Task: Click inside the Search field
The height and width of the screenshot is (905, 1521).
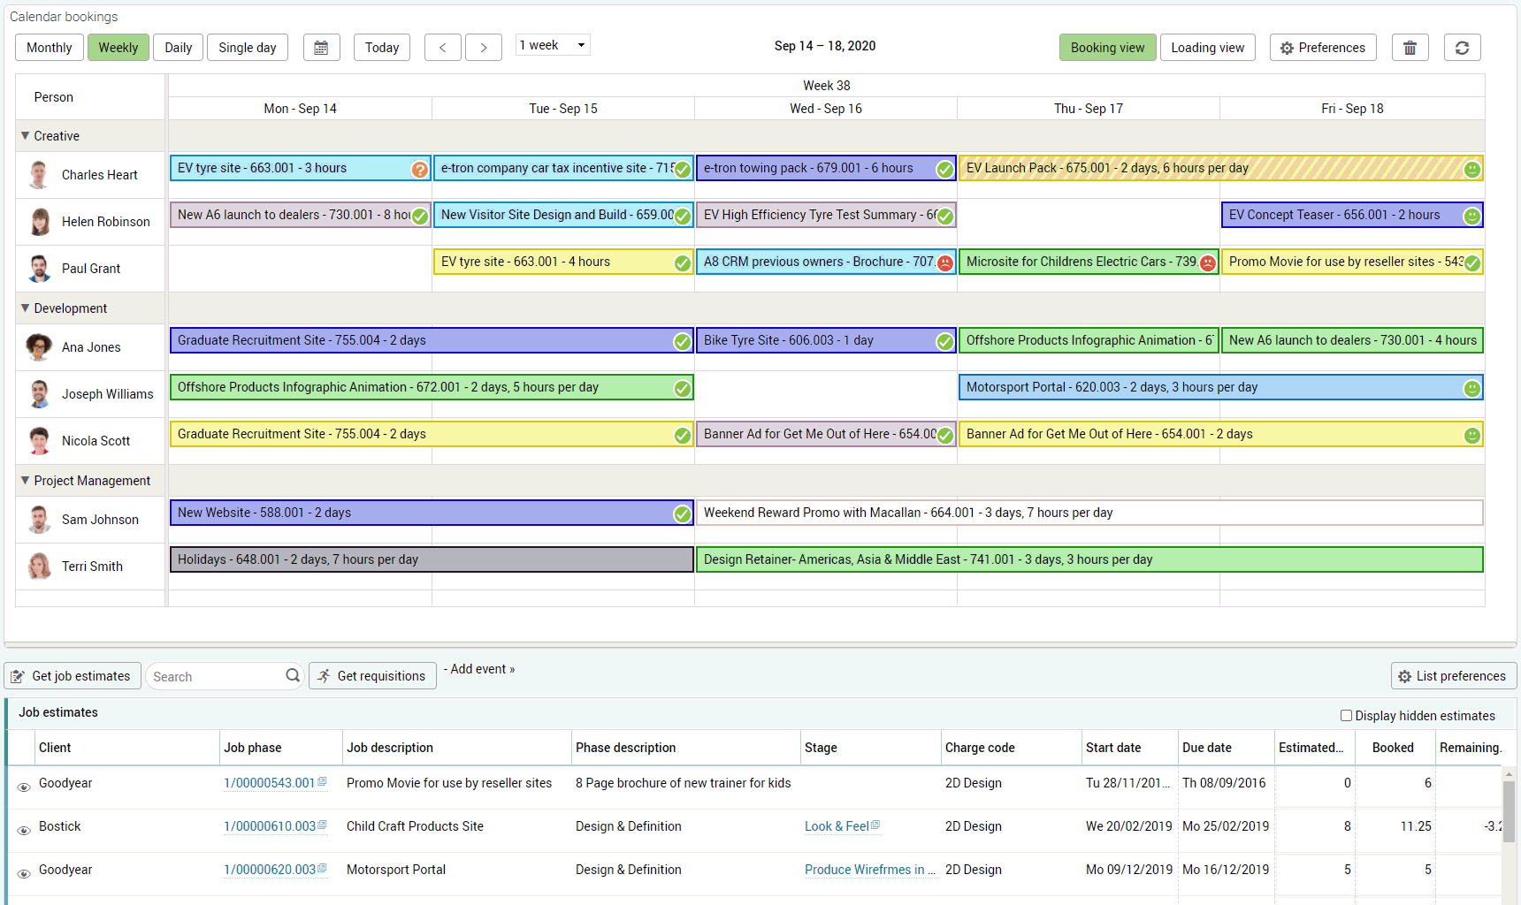Action: (212, 675)
